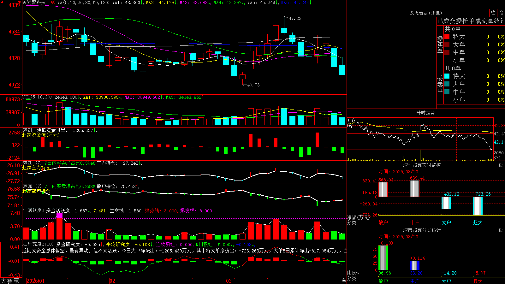
Task: Click the 分时走势 panel title
Action: [425, 113]
